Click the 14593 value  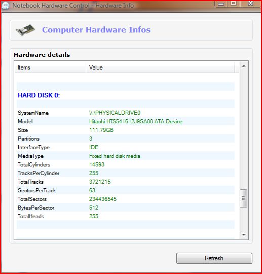[x=97, y=164]
